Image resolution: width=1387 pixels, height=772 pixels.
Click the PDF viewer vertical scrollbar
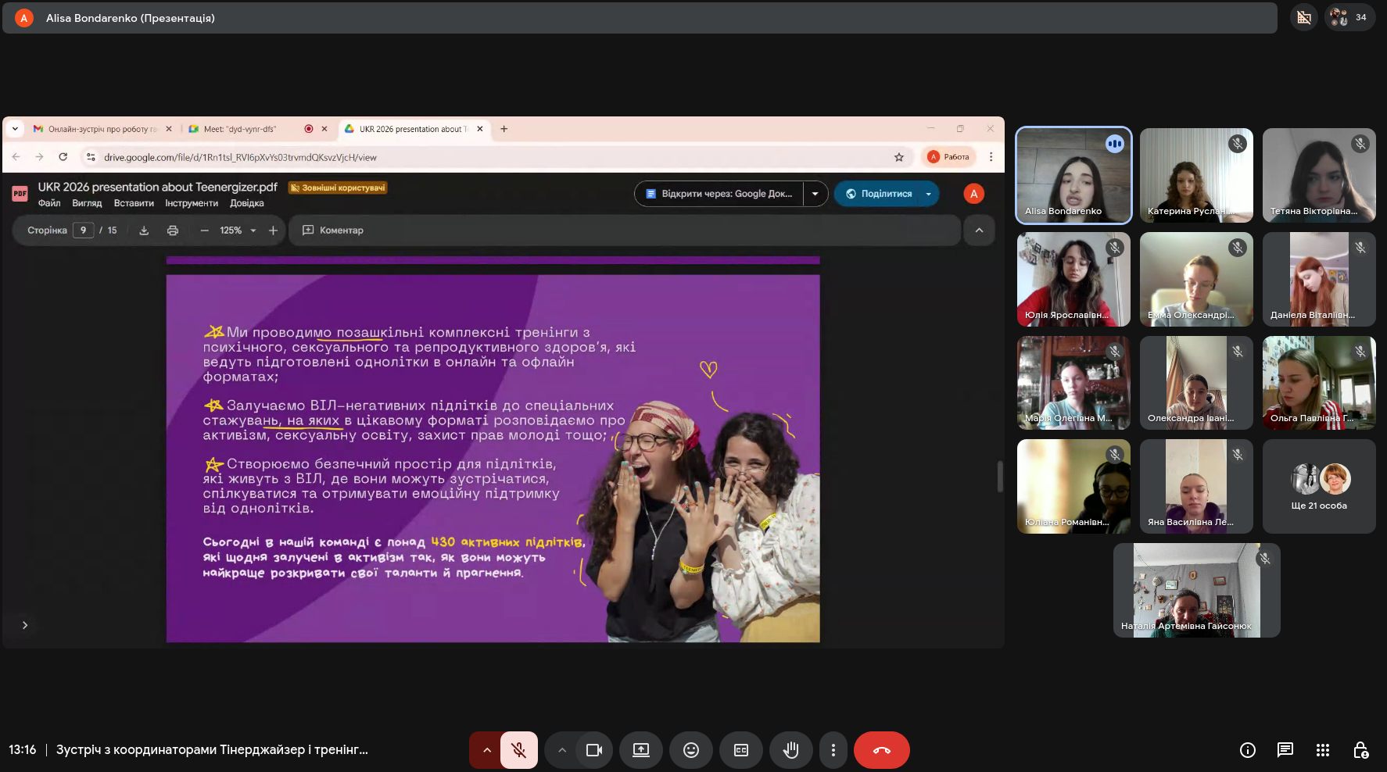tap(999, 477)
